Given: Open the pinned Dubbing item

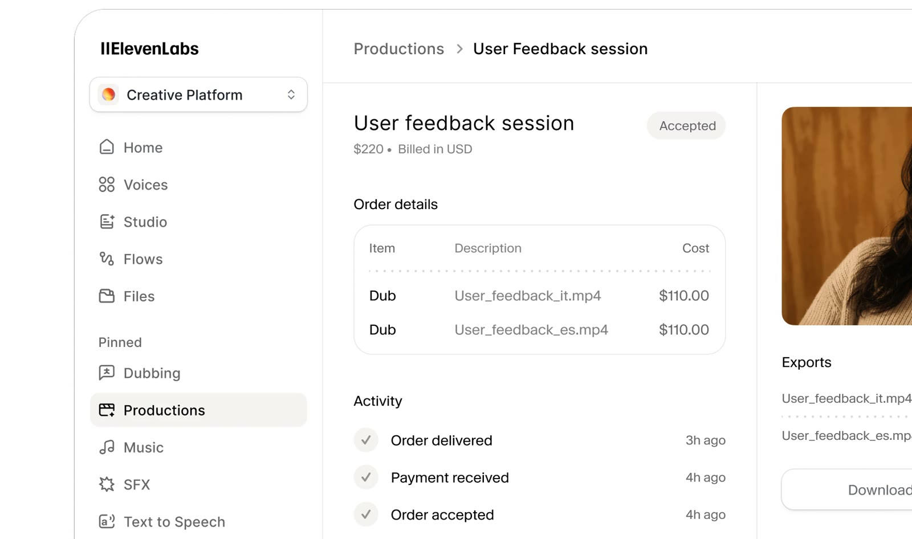Looking at the screenshot, I should pos(198,373).
